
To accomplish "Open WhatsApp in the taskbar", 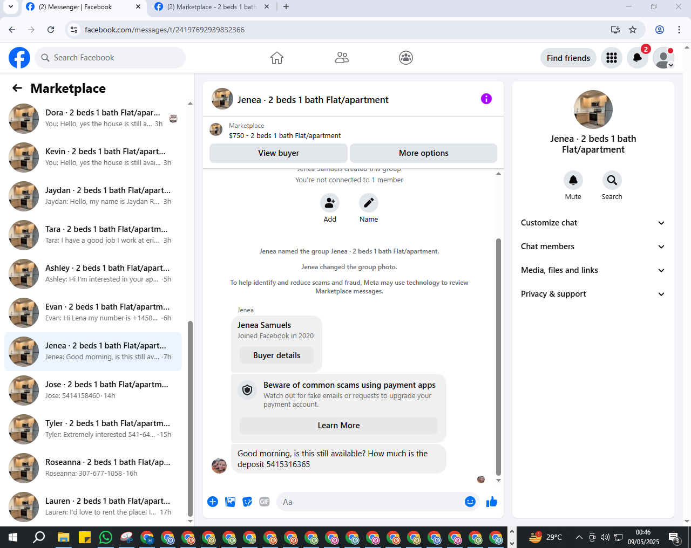I will tap(106, 537).
